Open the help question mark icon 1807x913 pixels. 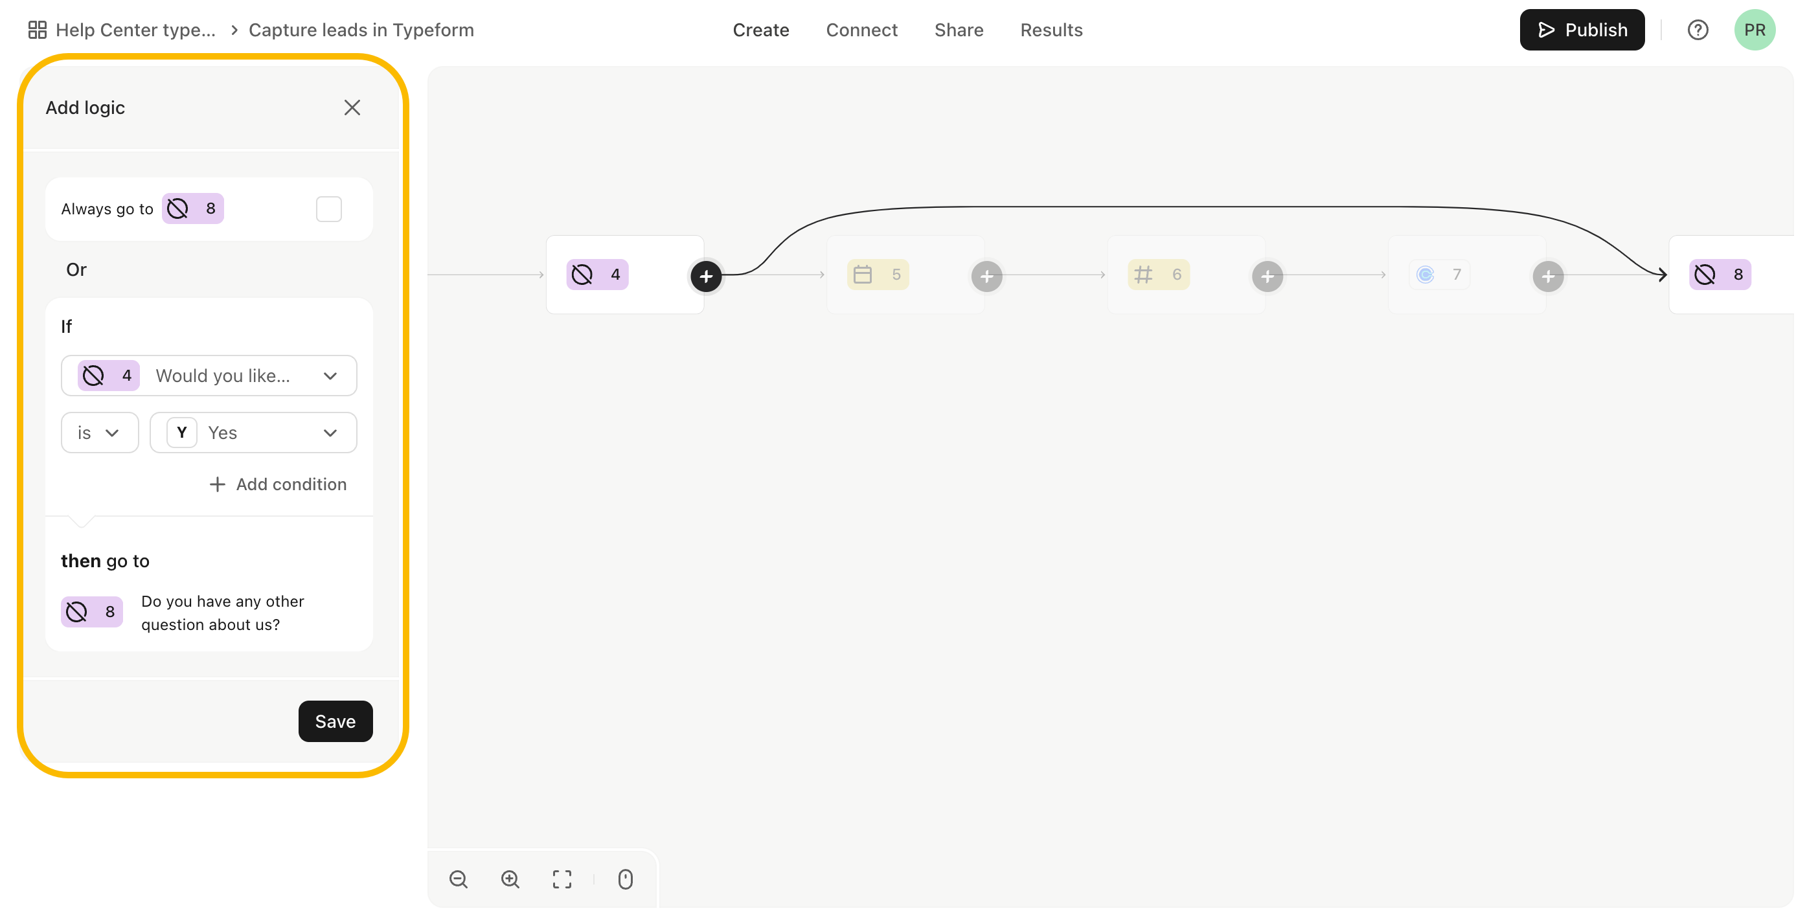(1697, 30)
